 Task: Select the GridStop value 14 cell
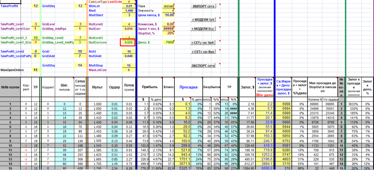(x=80, y=65)
